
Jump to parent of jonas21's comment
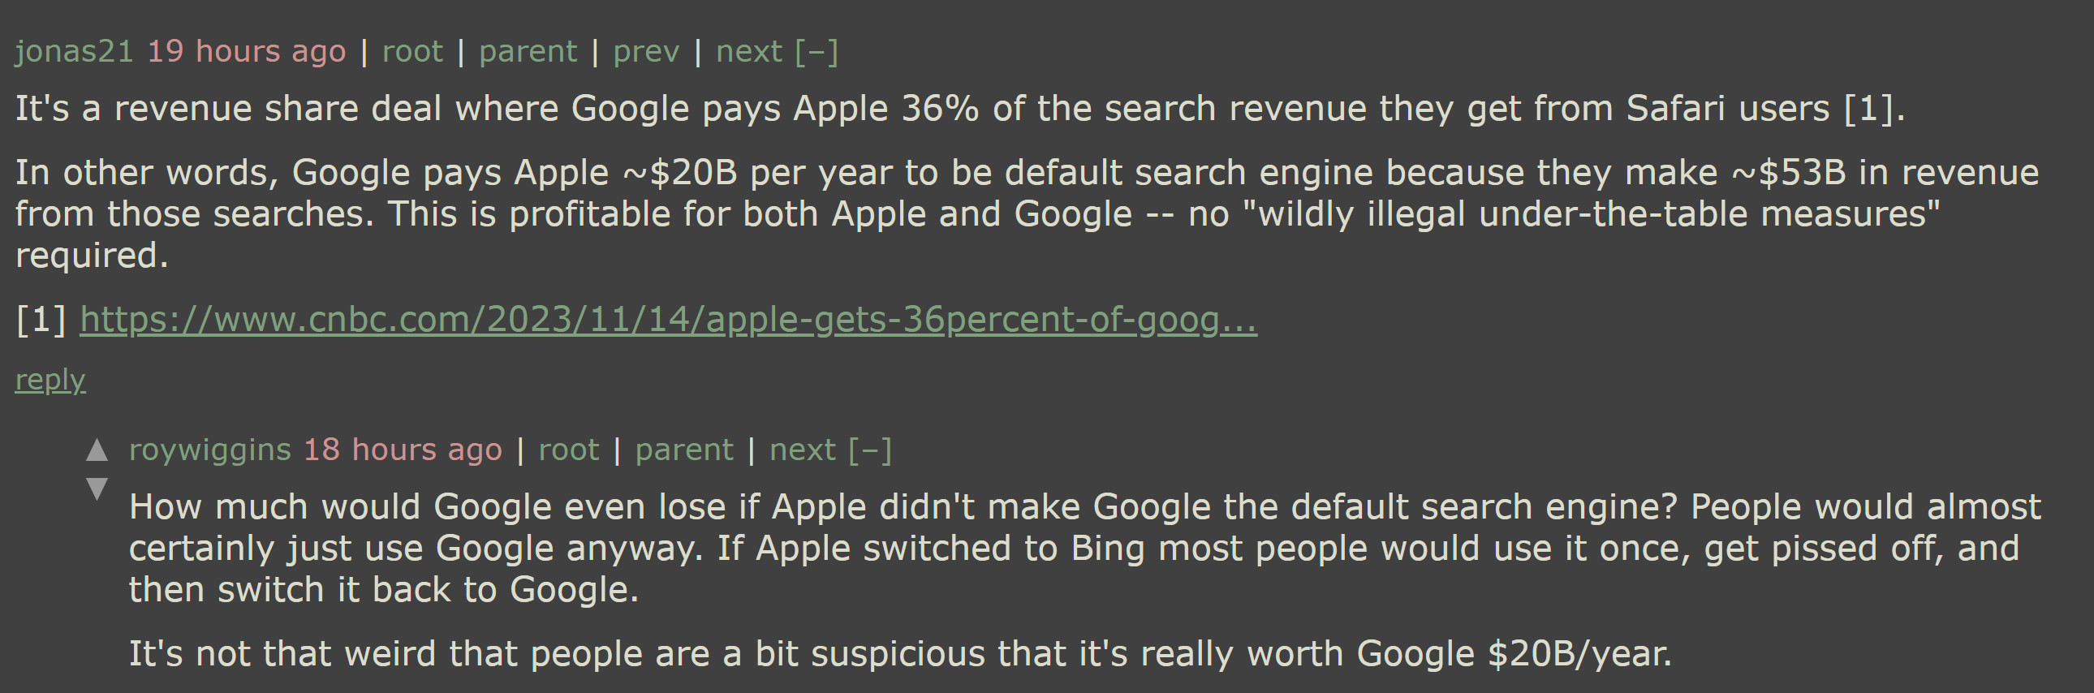528,52
